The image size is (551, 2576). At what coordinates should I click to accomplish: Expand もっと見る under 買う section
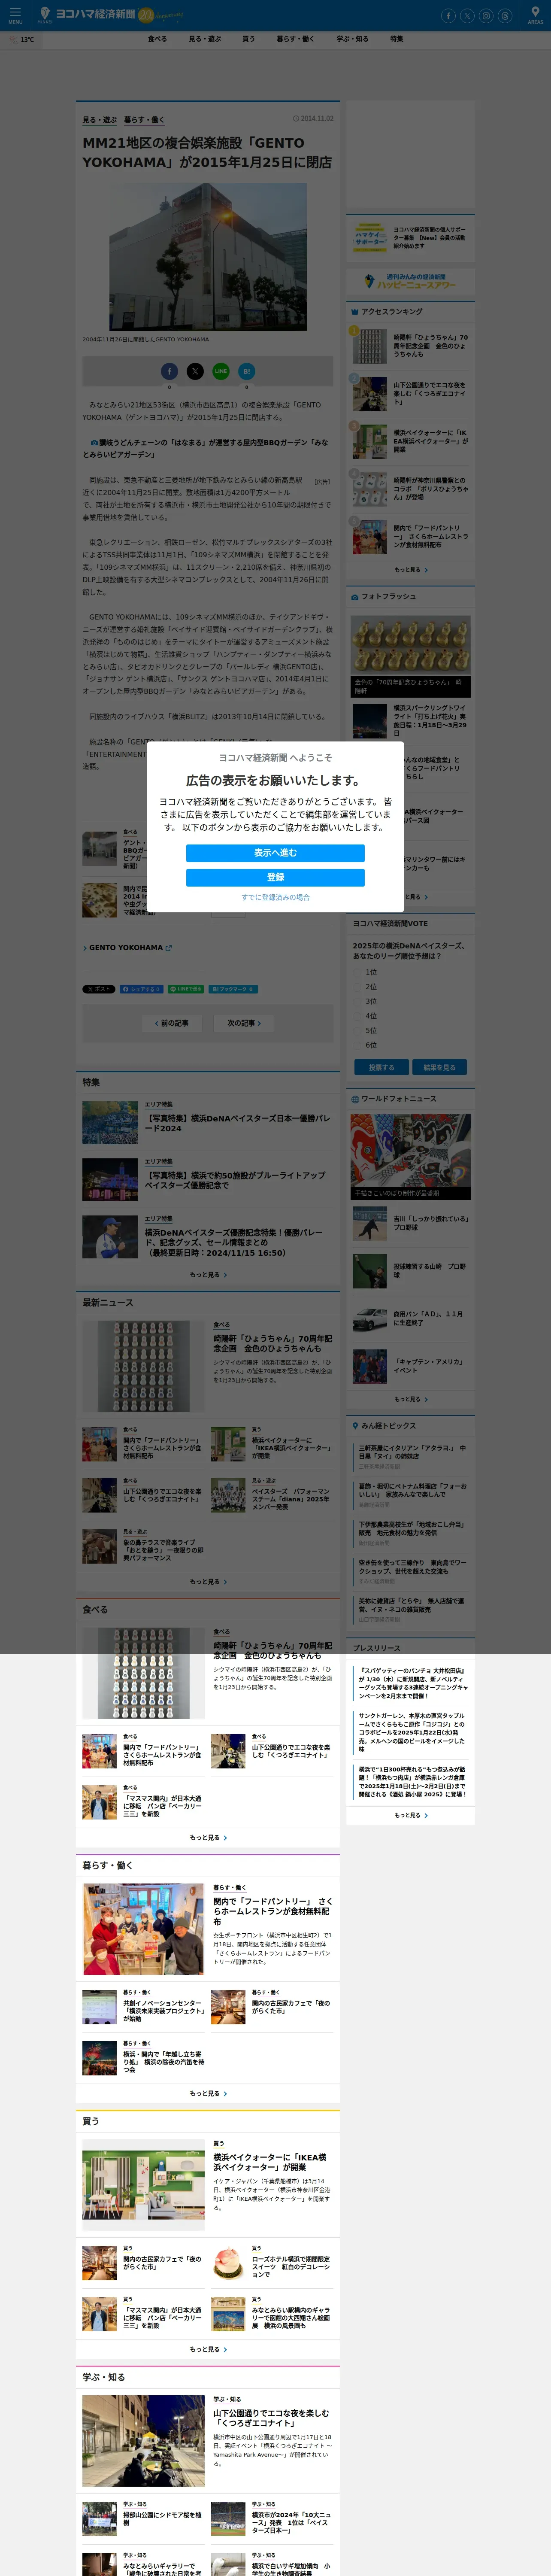pyautogui.click(x=208, y=2349)
